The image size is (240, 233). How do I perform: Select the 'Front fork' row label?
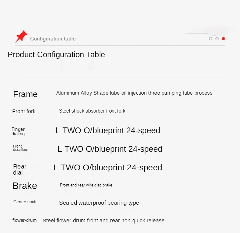coord(24,111)
